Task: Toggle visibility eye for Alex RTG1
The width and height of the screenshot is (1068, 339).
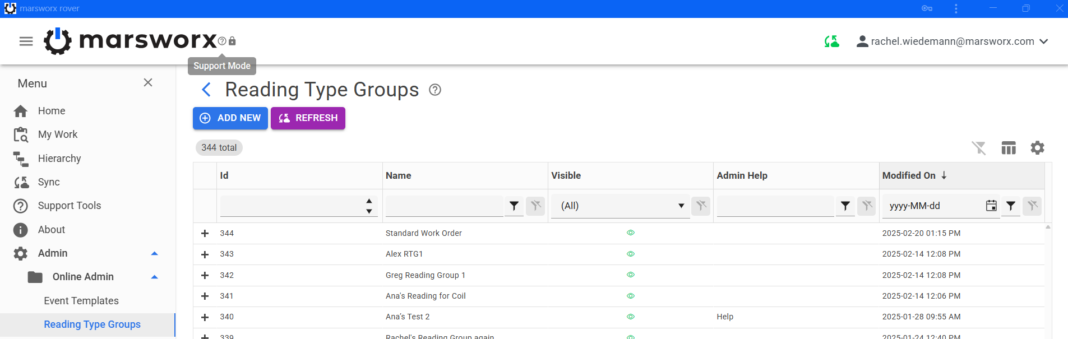Action: click(x=631, y=254)
